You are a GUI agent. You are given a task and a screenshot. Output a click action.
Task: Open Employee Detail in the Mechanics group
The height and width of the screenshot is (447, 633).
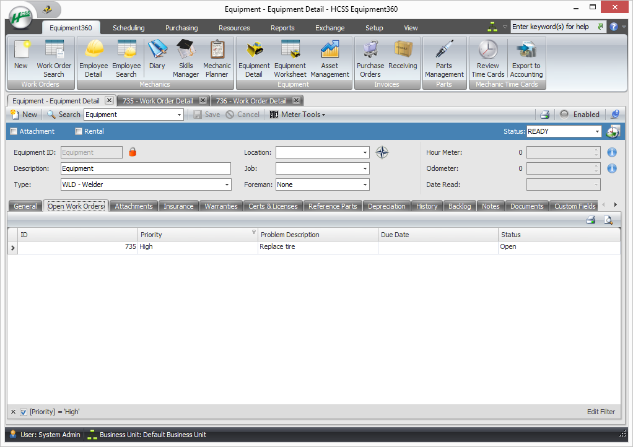pyautogui.click(x=94, y=58)
